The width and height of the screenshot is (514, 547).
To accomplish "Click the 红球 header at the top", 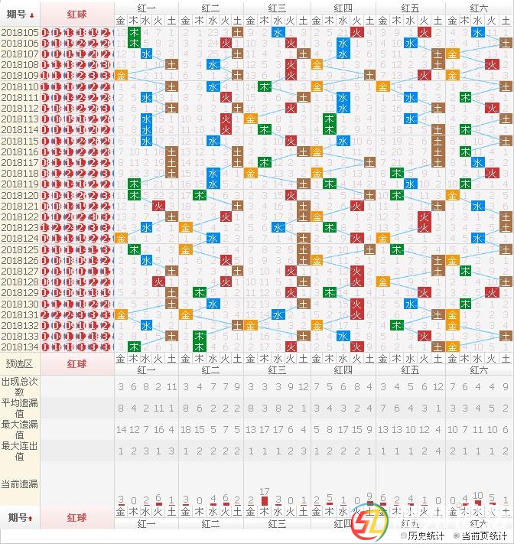I will (x=76, y=14).
